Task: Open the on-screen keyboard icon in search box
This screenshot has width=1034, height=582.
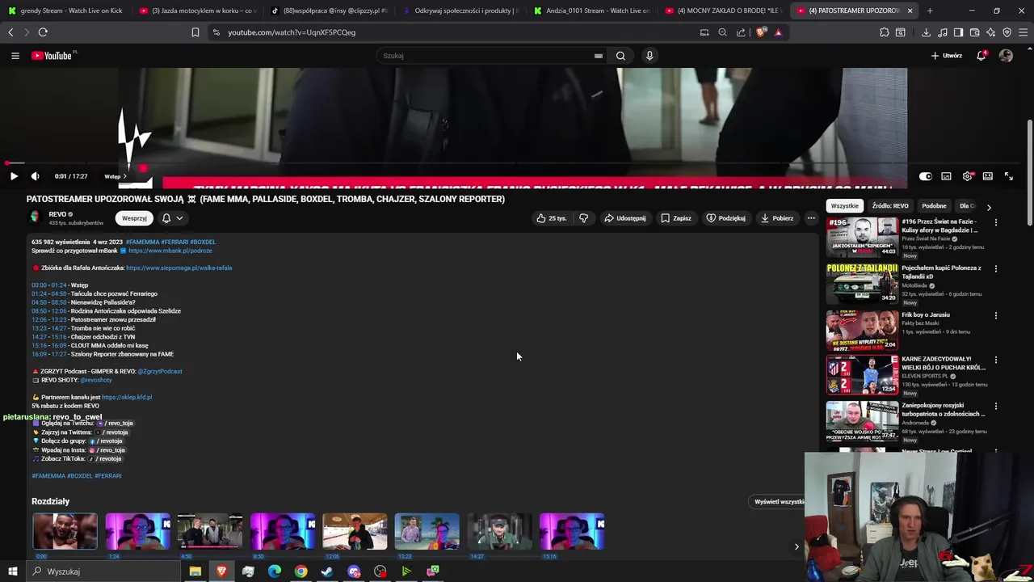Action: pos(598,56)
